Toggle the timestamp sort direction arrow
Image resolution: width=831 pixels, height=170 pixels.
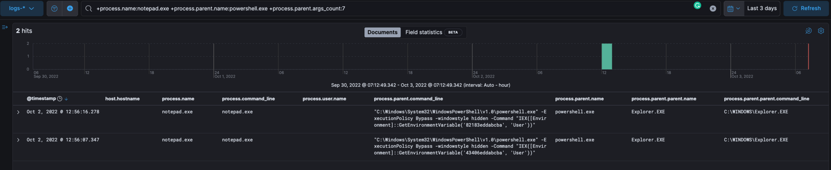pos(66,99)
